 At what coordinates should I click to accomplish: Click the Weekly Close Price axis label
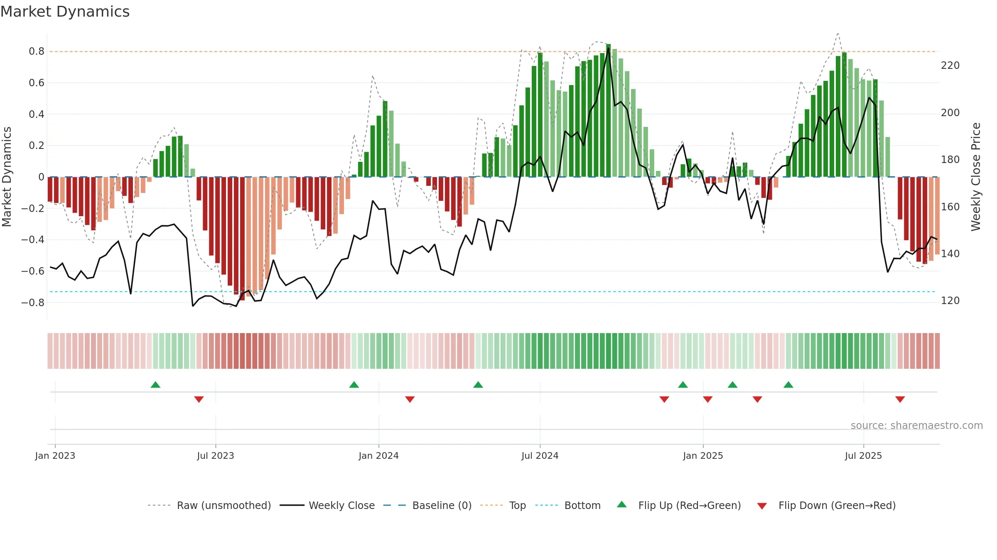click(x=976, y=177)
